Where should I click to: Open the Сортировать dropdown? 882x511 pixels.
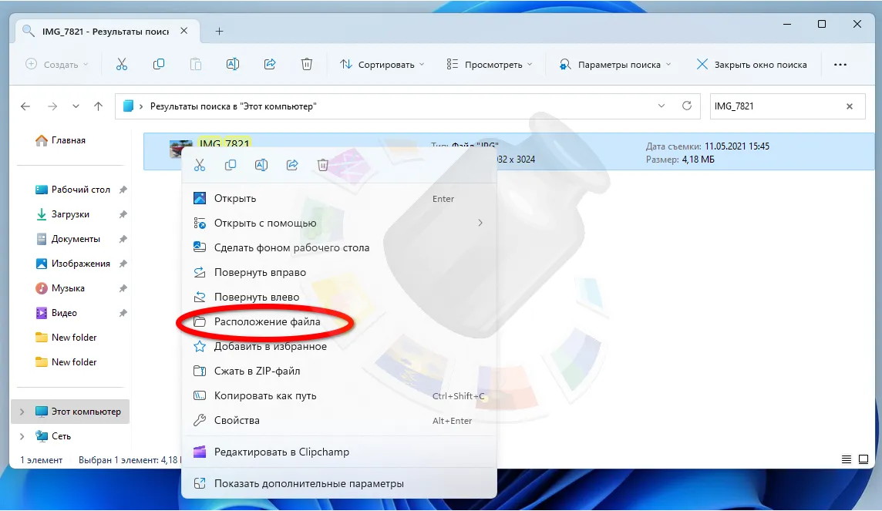pos(382,65)
